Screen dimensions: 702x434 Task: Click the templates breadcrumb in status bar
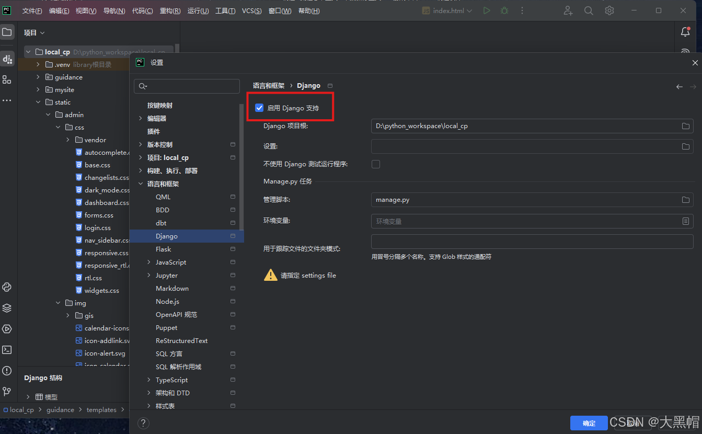[x=101, y=410]
